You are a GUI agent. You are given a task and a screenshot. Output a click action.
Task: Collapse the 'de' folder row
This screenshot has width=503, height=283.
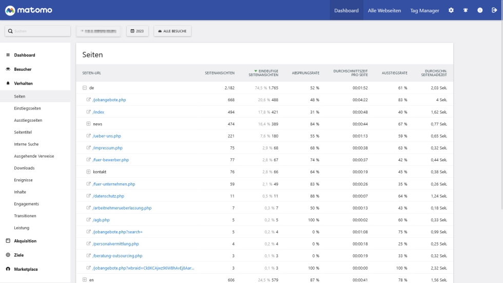pos(85,88)
